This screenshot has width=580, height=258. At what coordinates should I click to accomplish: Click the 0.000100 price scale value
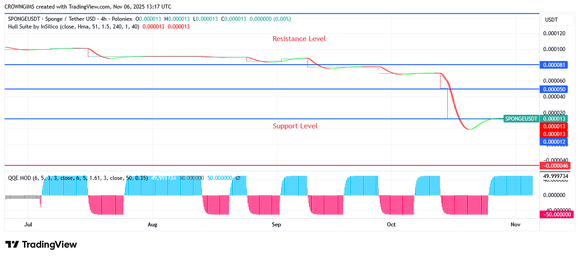click(554, 49)
